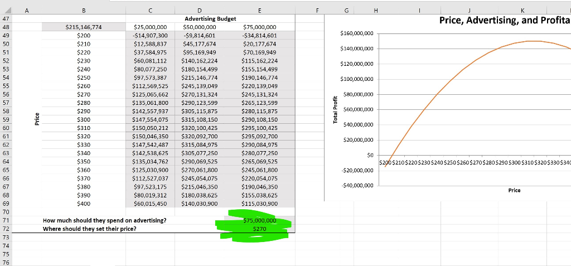Click the $115,030,900 cell

[x=259, y=204]
